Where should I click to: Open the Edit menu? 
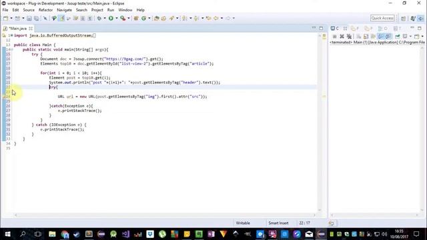[x=15, y=10]
